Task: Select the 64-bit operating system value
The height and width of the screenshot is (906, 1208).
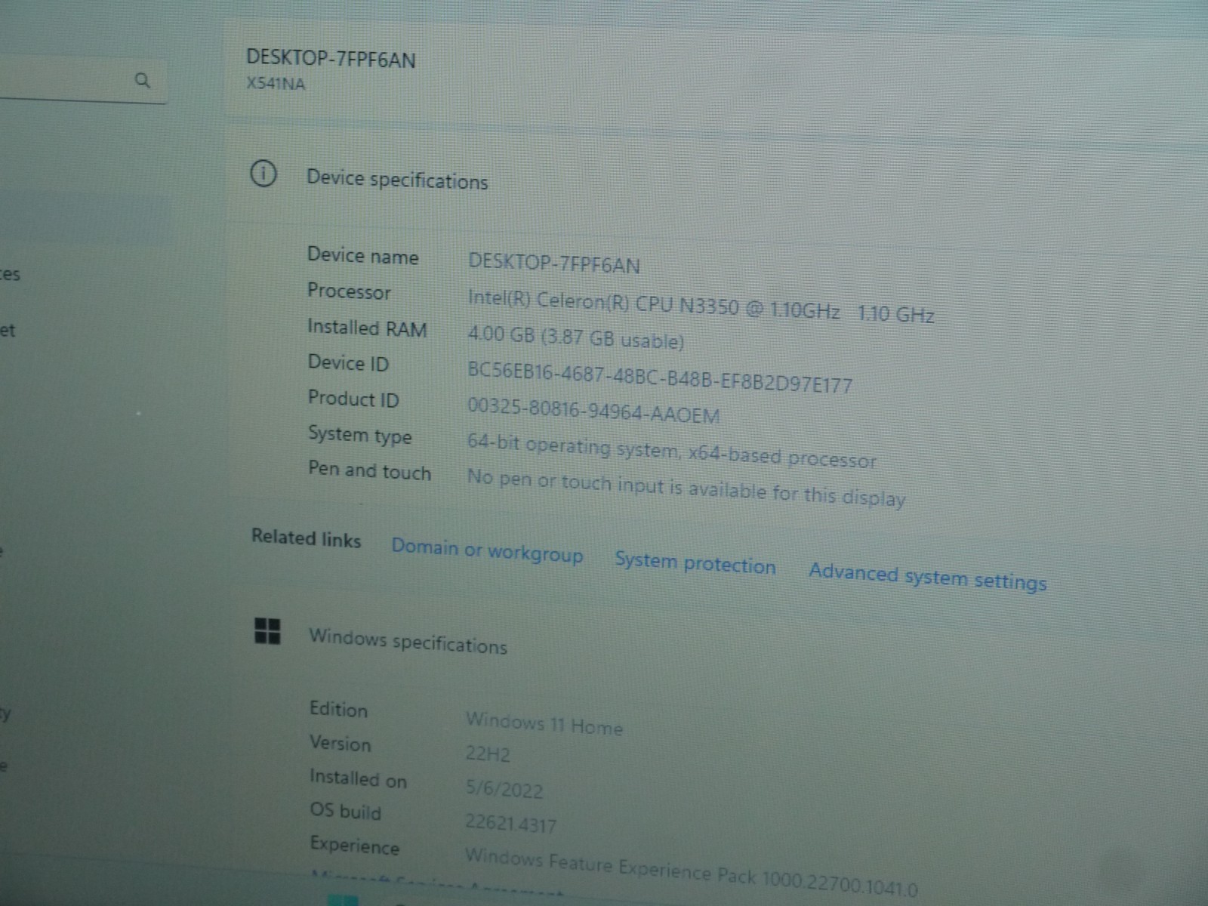Action: [x=671, y=451]
